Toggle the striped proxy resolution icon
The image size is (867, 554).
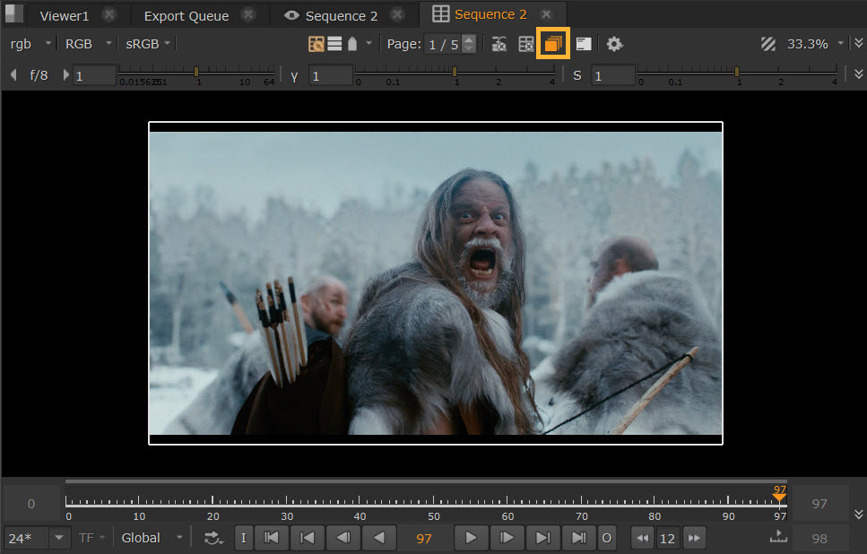[768, 44]
